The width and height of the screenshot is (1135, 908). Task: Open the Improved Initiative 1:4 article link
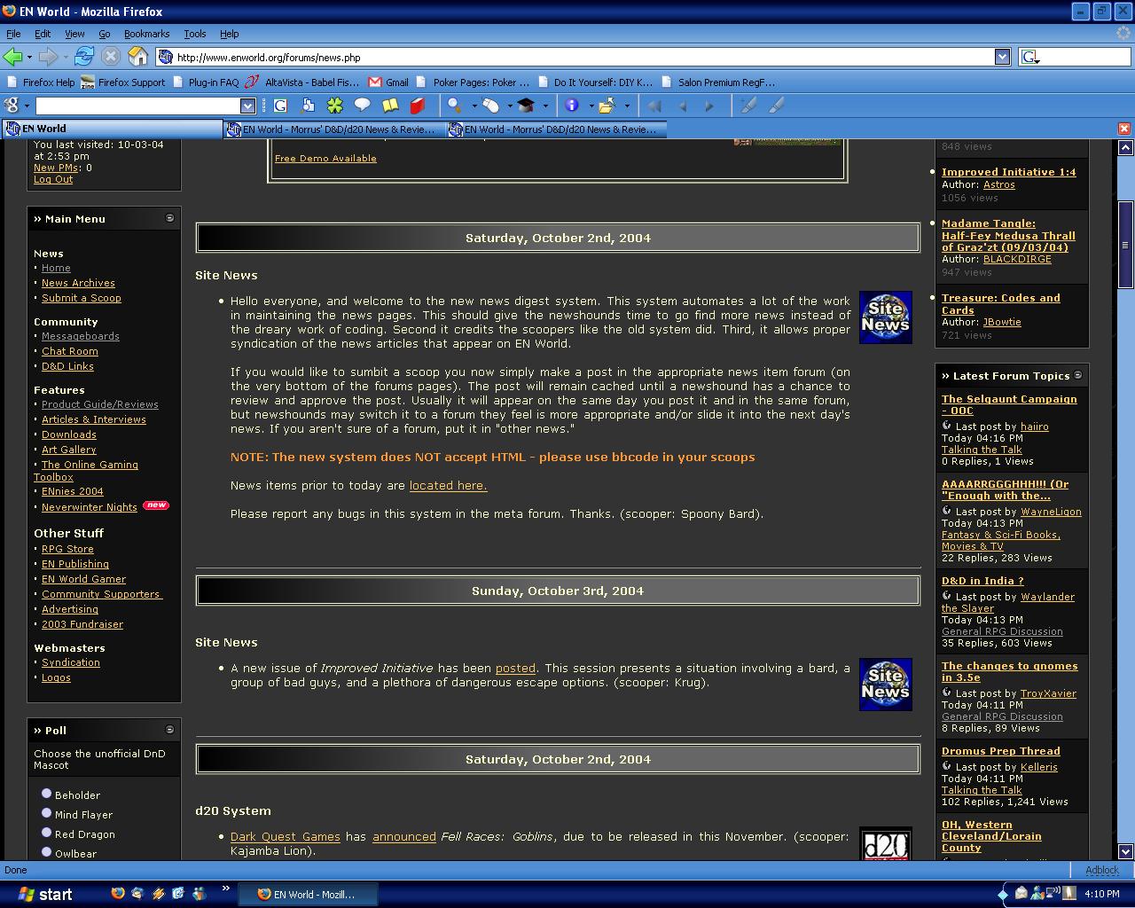(1008, 172)
